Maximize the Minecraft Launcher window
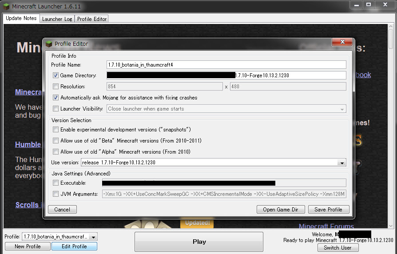 (369, 4)
